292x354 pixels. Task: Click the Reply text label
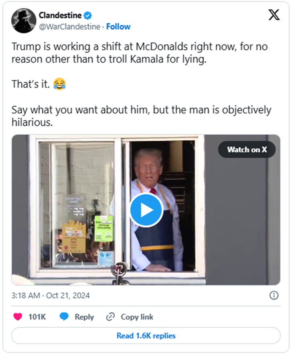[84, 317]
